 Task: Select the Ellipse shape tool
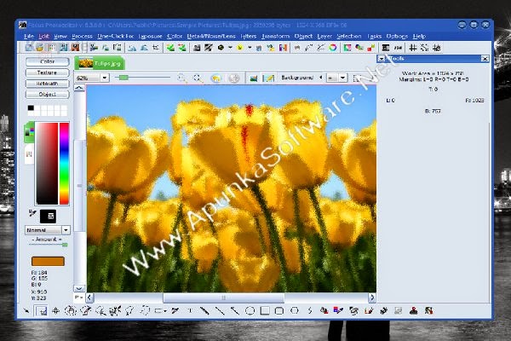tap(250, 310)
